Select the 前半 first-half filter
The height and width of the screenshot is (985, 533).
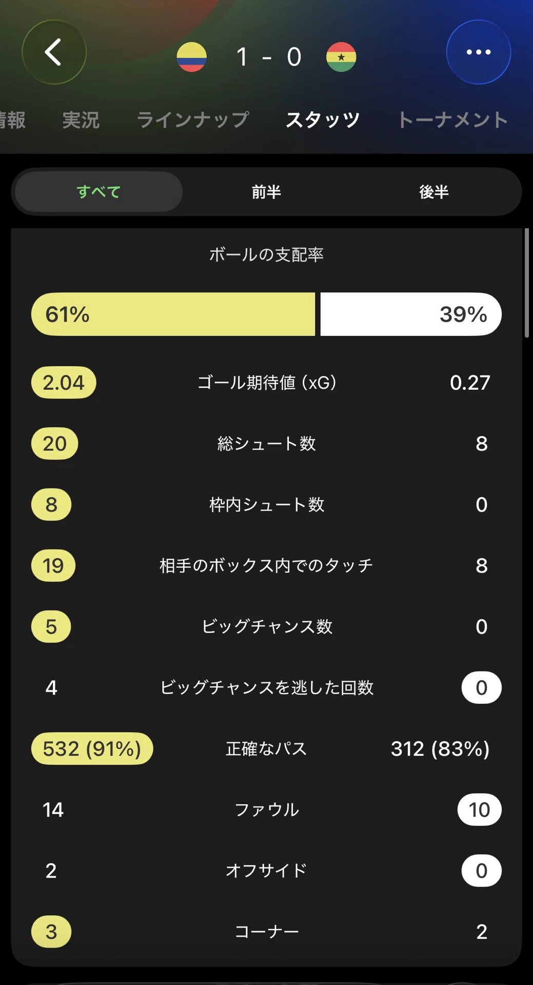(266, 192)
